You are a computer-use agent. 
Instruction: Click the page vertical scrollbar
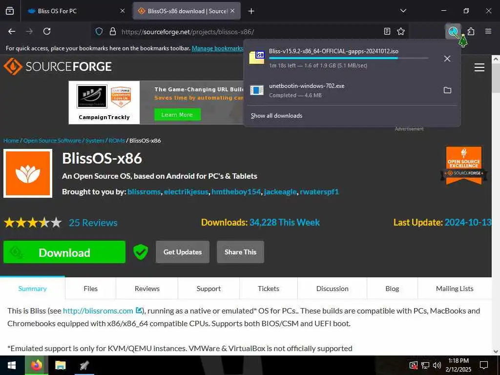click(x=496, y=205)
